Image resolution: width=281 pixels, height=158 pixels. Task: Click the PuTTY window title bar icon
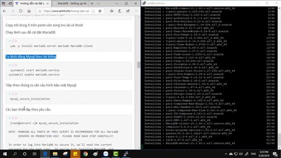[144, 3]
